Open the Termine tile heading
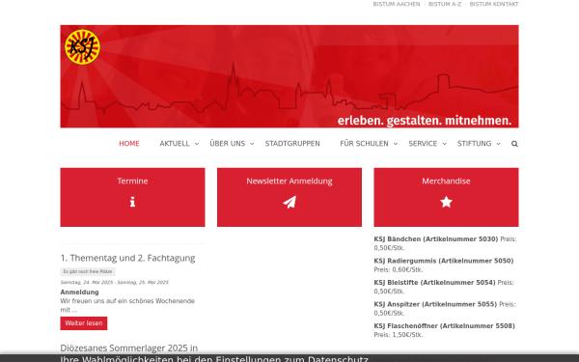This screenshot has height=362, width=579. pos(132,181)
